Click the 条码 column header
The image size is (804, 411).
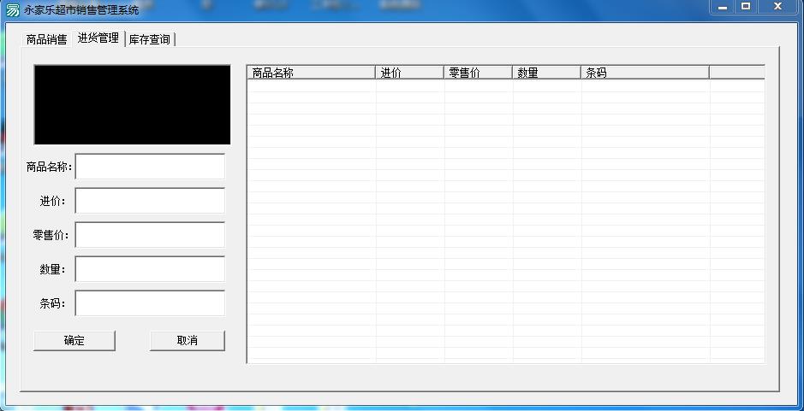point(644,73)
